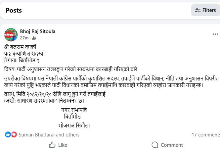Click the red heart reaction icon
Screen dimensions: 220x154
pyautogui.click(x=14, y=134)
